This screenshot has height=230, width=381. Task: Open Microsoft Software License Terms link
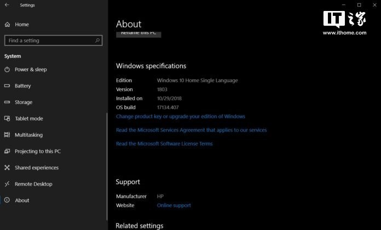click(x=164, y=143)
